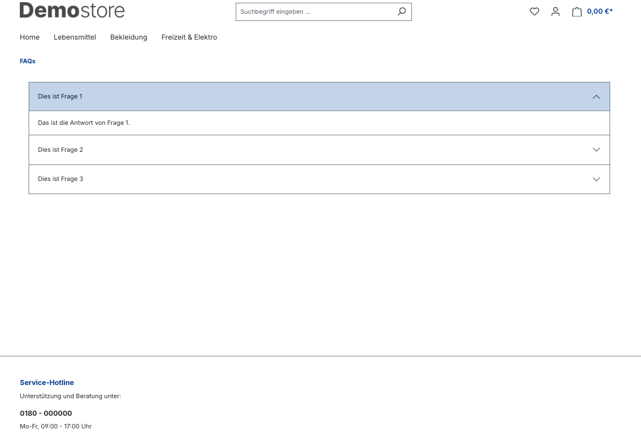641x440 pixels.
Task: Click the Service-Hotline footer heading
Action: [47, 382]
